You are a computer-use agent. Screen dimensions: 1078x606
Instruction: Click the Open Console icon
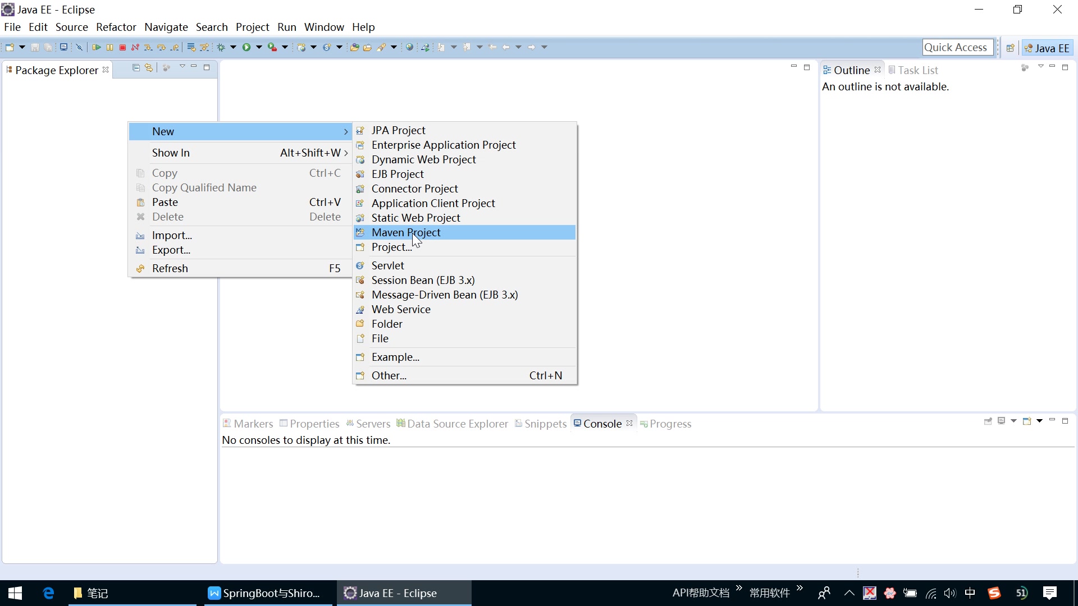click(1027, 421)
